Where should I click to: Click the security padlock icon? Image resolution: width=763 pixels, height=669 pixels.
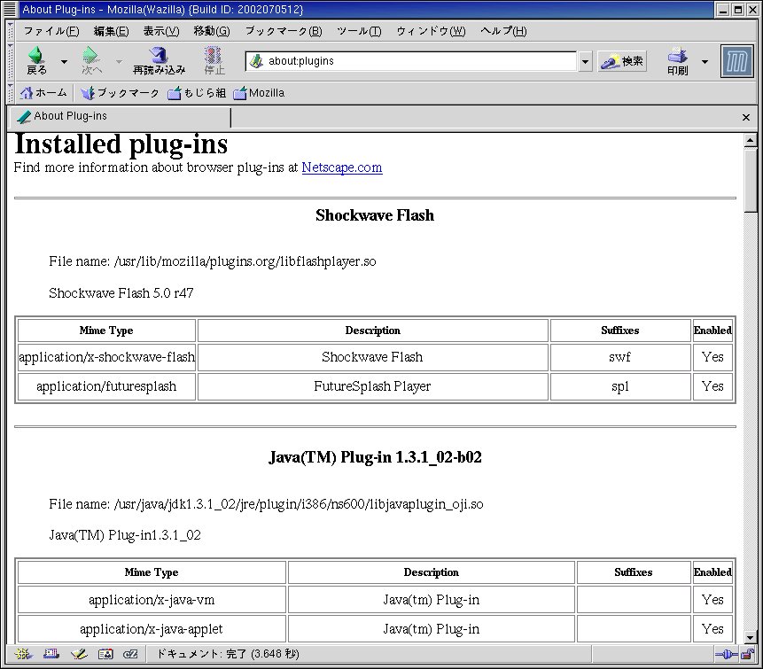point(747,655)
